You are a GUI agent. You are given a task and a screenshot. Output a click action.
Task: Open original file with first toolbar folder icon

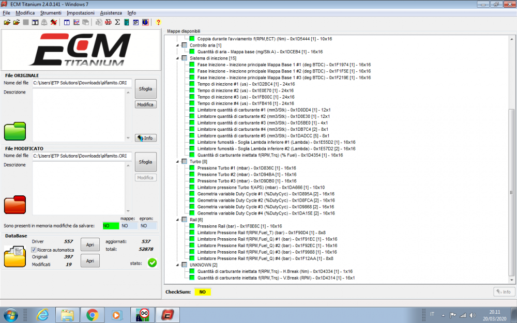7,22
